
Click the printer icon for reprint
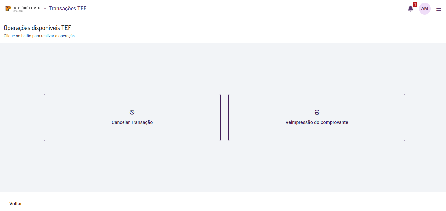click(317, 112)
